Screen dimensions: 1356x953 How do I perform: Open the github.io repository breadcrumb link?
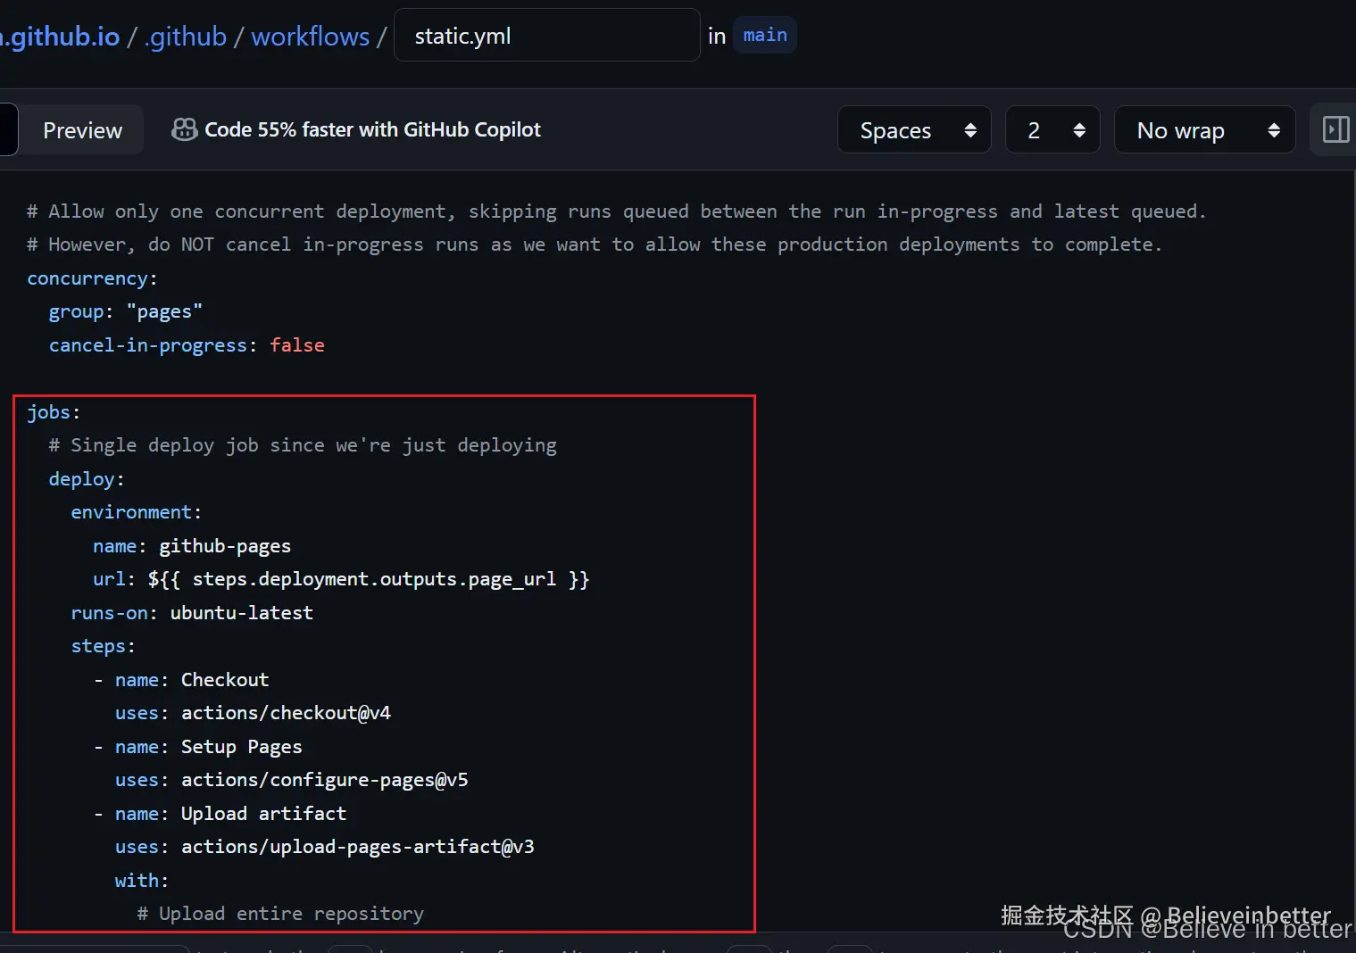[60, 37]
